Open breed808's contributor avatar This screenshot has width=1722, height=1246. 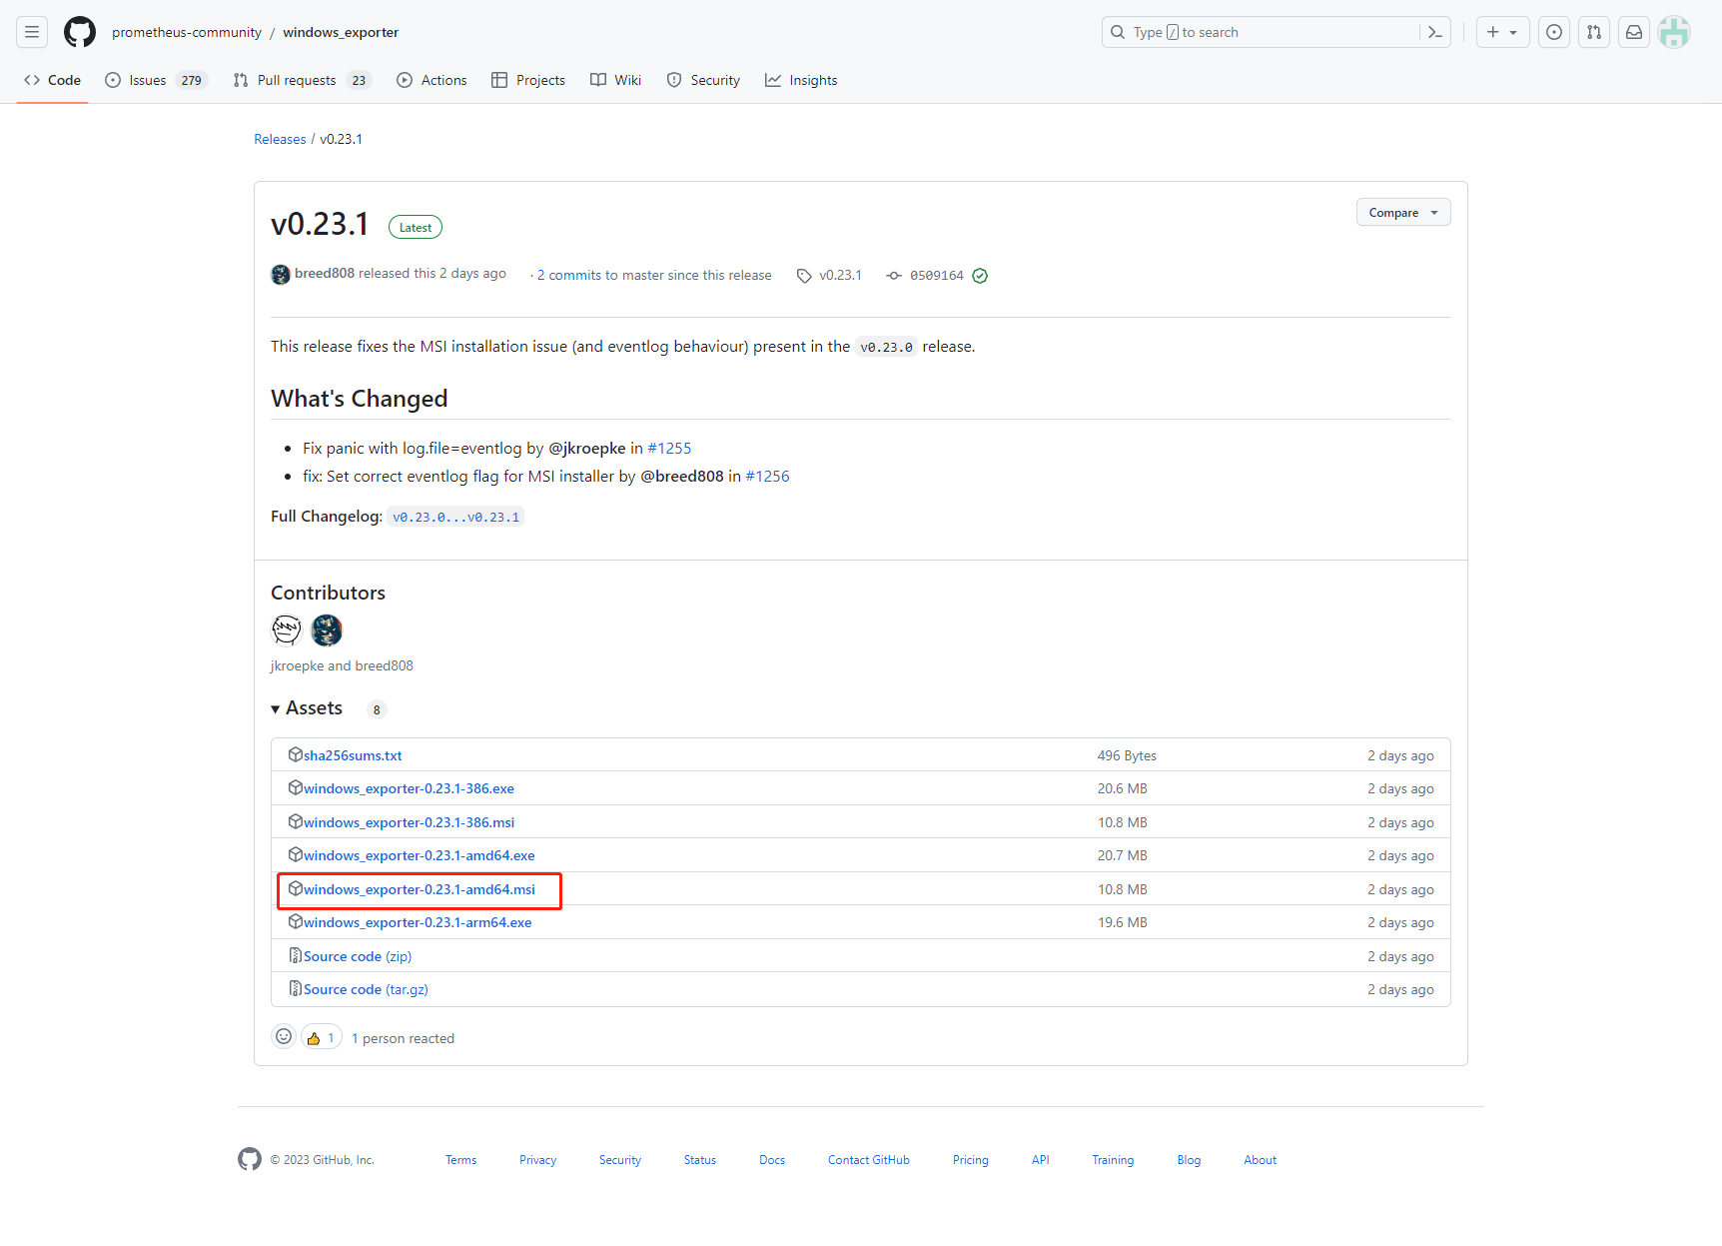click(x=327, y=629)
